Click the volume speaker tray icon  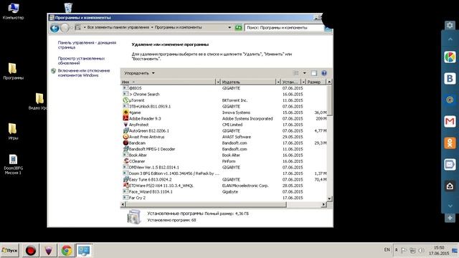(422, 250)
